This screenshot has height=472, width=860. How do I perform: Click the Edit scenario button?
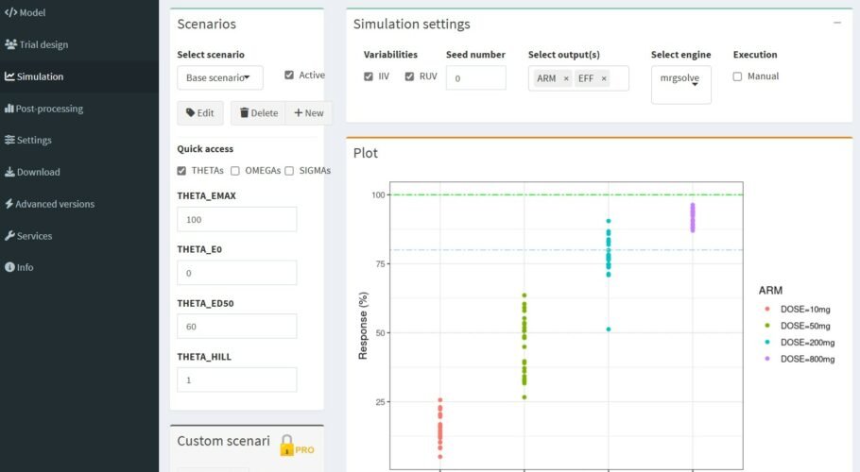[x=199, y=113]
